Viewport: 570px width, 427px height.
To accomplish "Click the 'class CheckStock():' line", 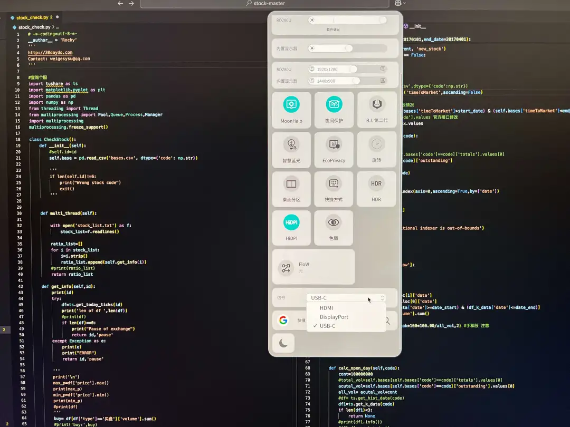I will (x=52, y=139).
